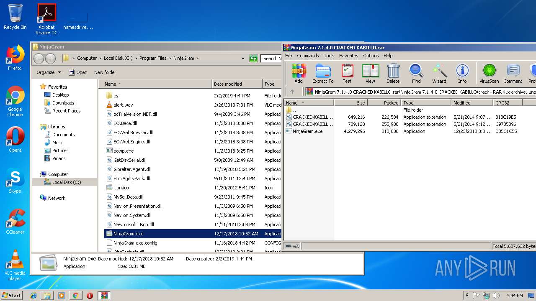Select Local Disk (C:) in navigation pane

coord(66,182)
